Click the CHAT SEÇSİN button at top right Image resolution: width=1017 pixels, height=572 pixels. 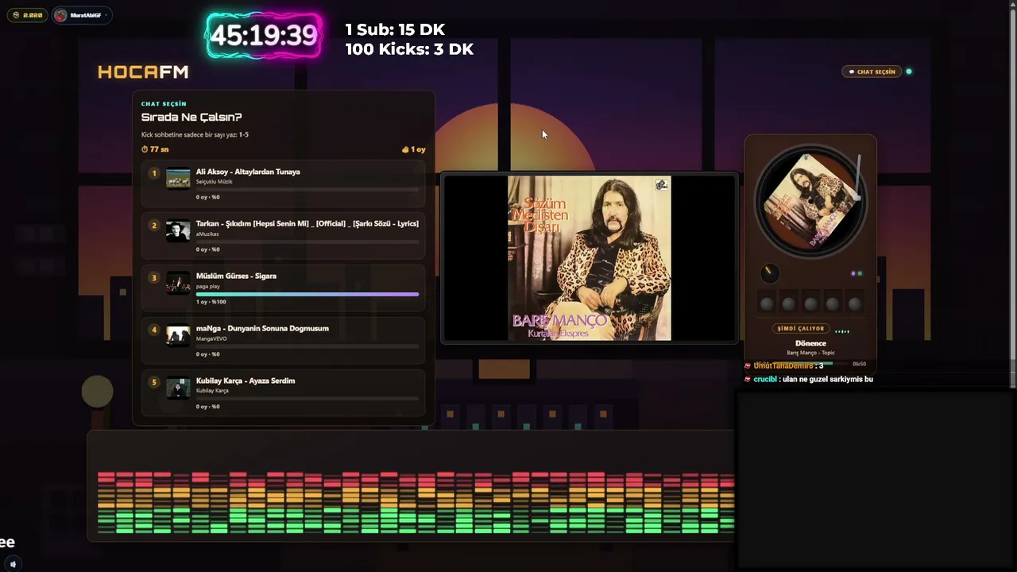(x=872, y=71)
